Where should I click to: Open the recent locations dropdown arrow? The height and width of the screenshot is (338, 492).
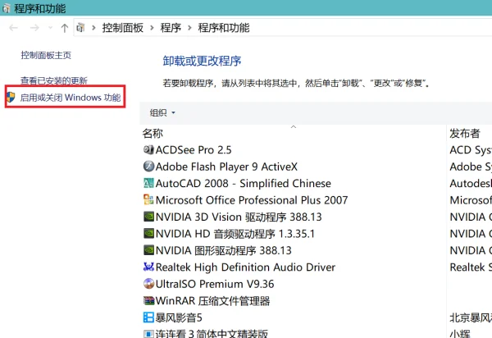50,28
